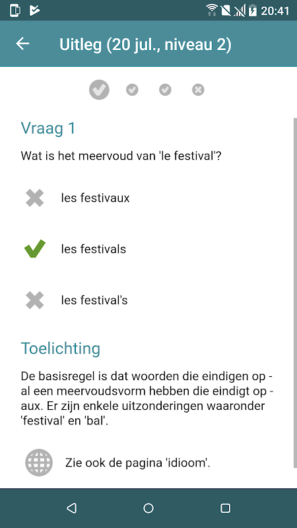Open 'Zie ook de pagina idioom' link

138,463
